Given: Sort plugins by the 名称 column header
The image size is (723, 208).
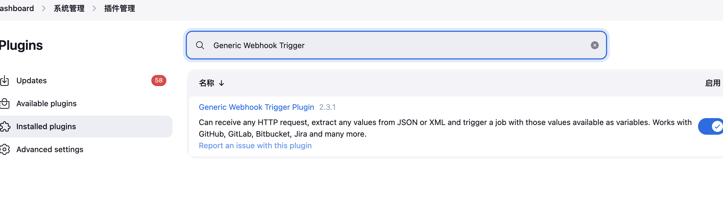Looking at the screenshot, I should tap(207, 83).
